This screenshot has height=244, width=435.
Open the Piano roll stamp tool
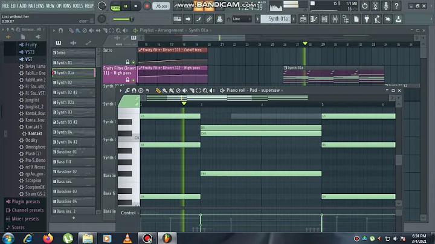[x=141, y=91]
